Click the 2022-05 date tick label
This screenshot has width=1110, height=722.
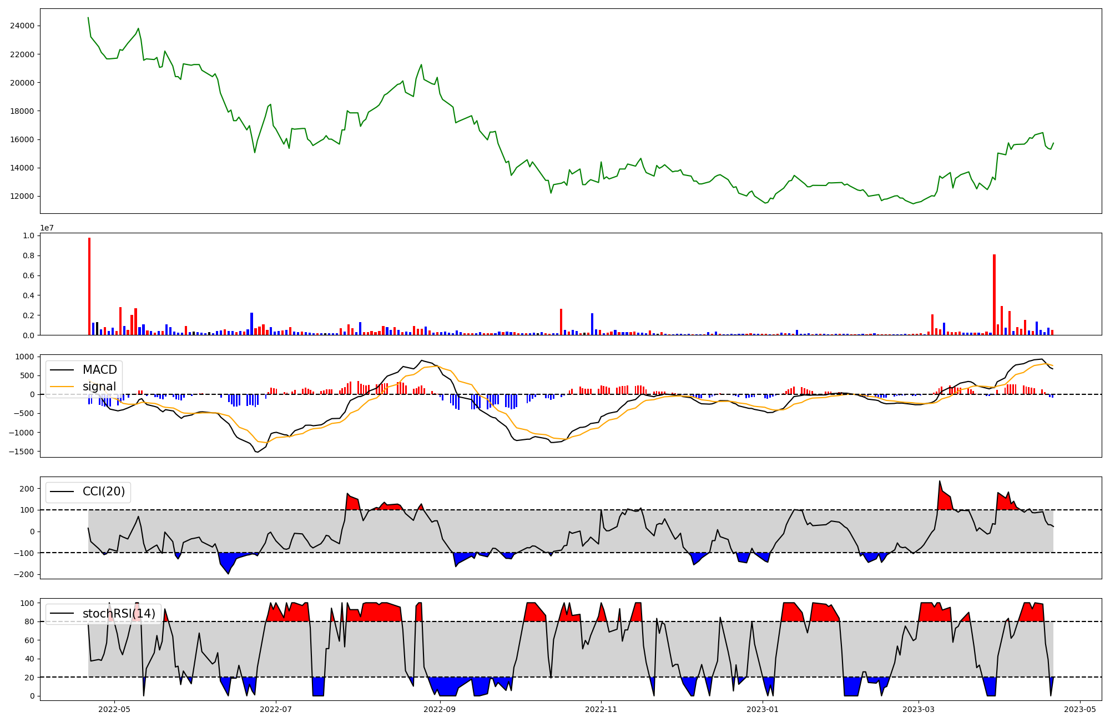(x=114, y=709)
